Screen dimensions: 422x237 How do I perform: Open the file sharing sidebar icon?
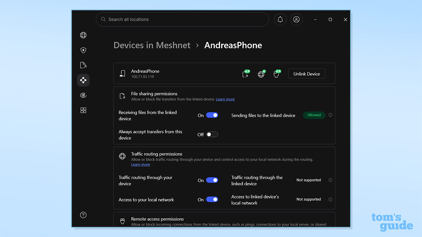[83, 65]
